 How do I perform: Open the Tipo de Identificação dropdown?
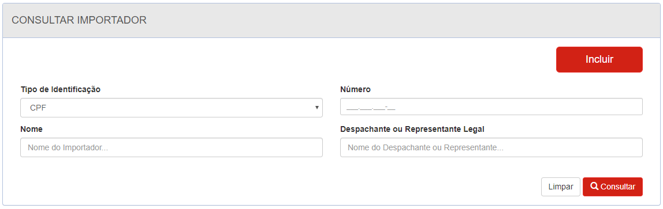(172, 108)
